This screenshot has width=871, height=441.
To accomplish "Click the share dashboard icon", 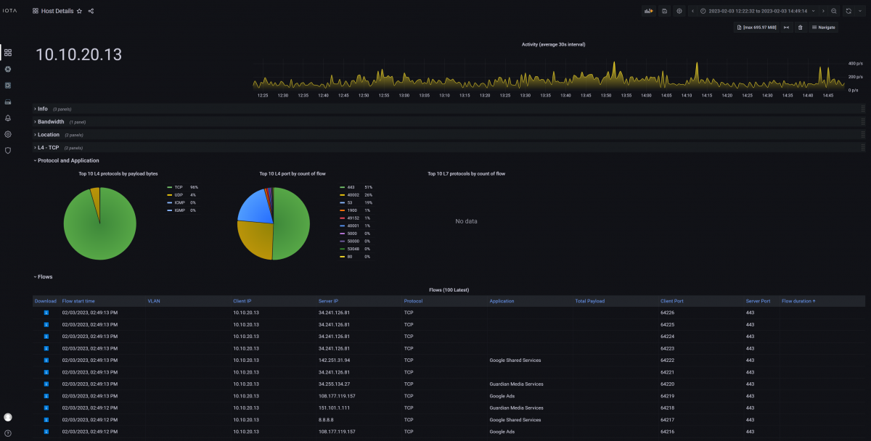I will point(91,11).
